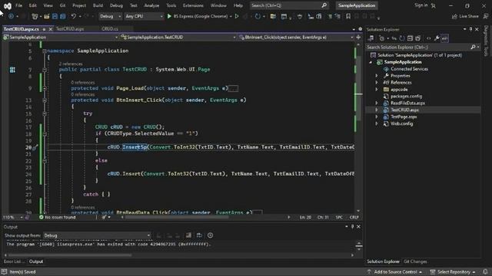Expand the appcode folder in Solution Explorer

[377, 90]
